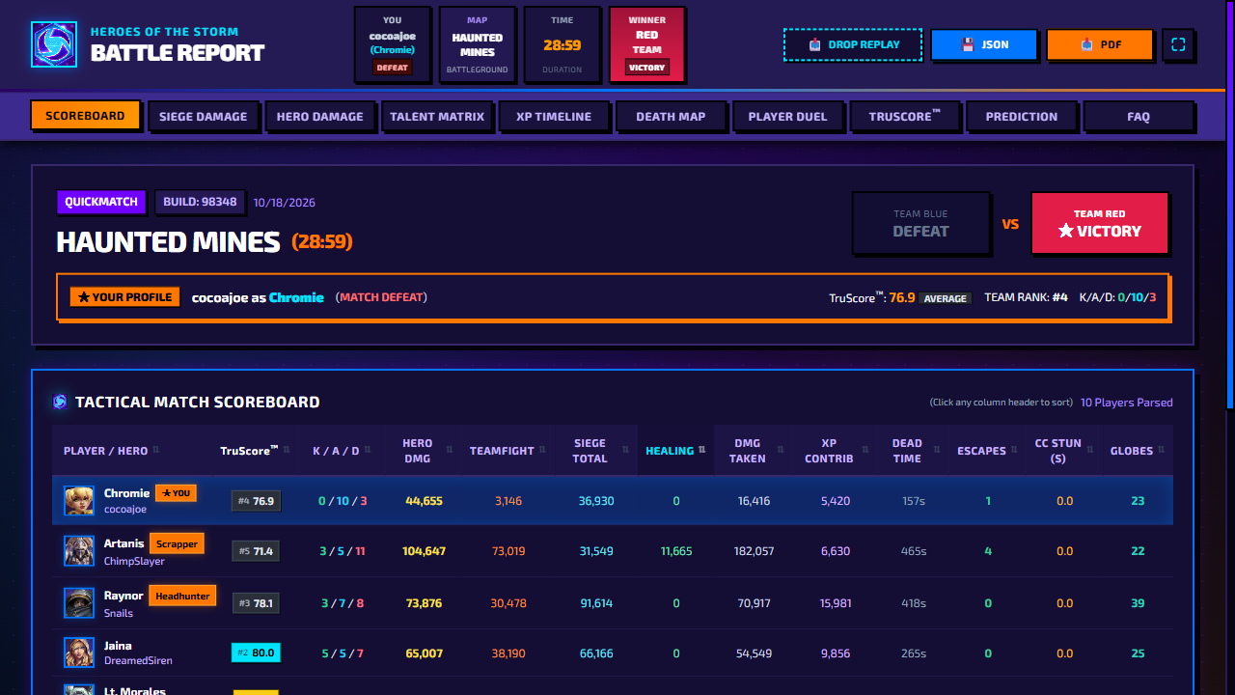Select the Team Blue Defeat card

click(920, 223)
